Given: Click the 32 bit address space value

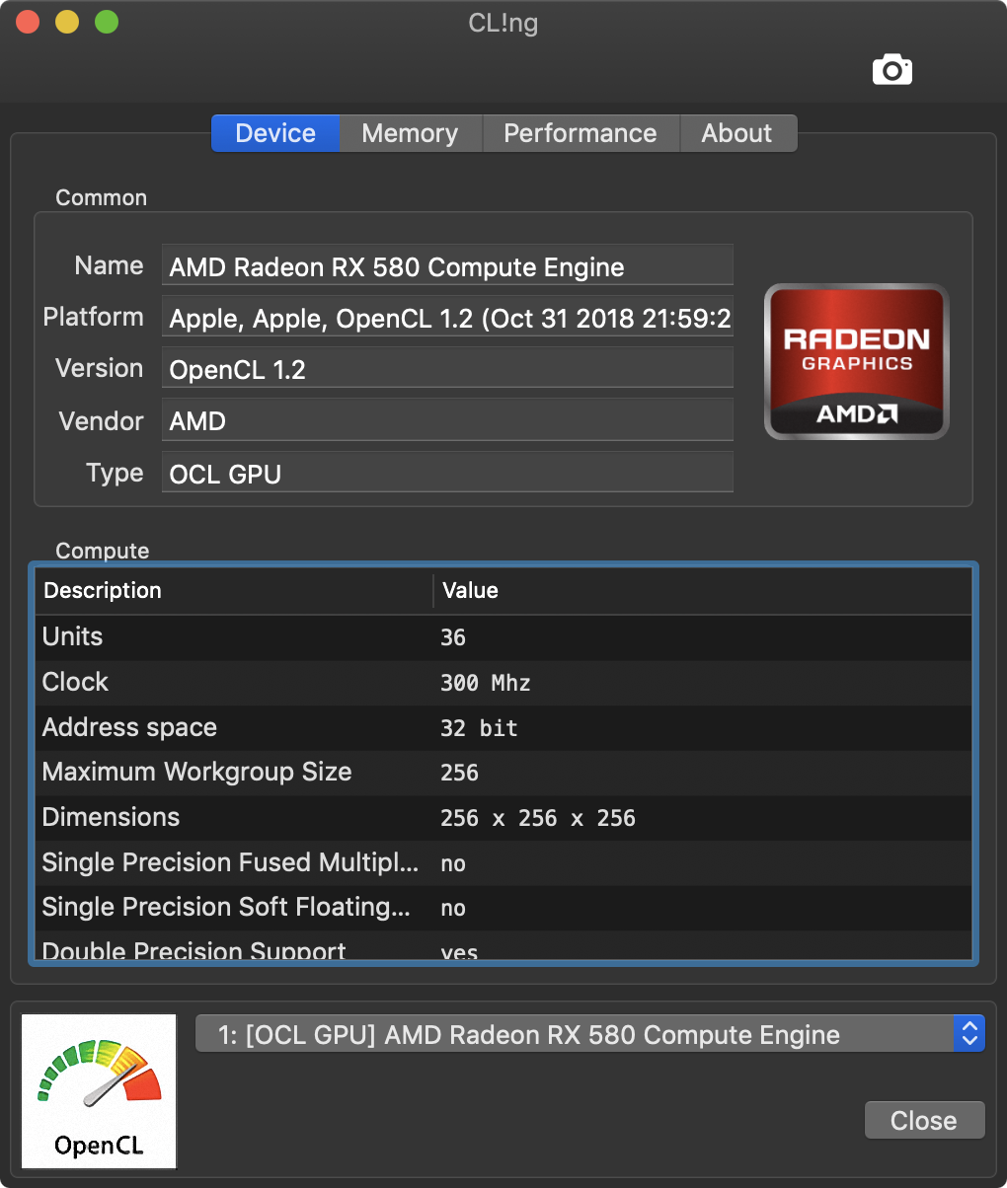Looking at the screenshot, I should (x=479, y=728).
